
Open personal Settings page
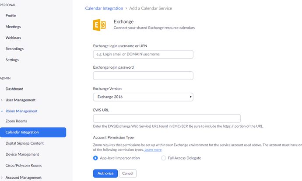click(x=12, y=60)
